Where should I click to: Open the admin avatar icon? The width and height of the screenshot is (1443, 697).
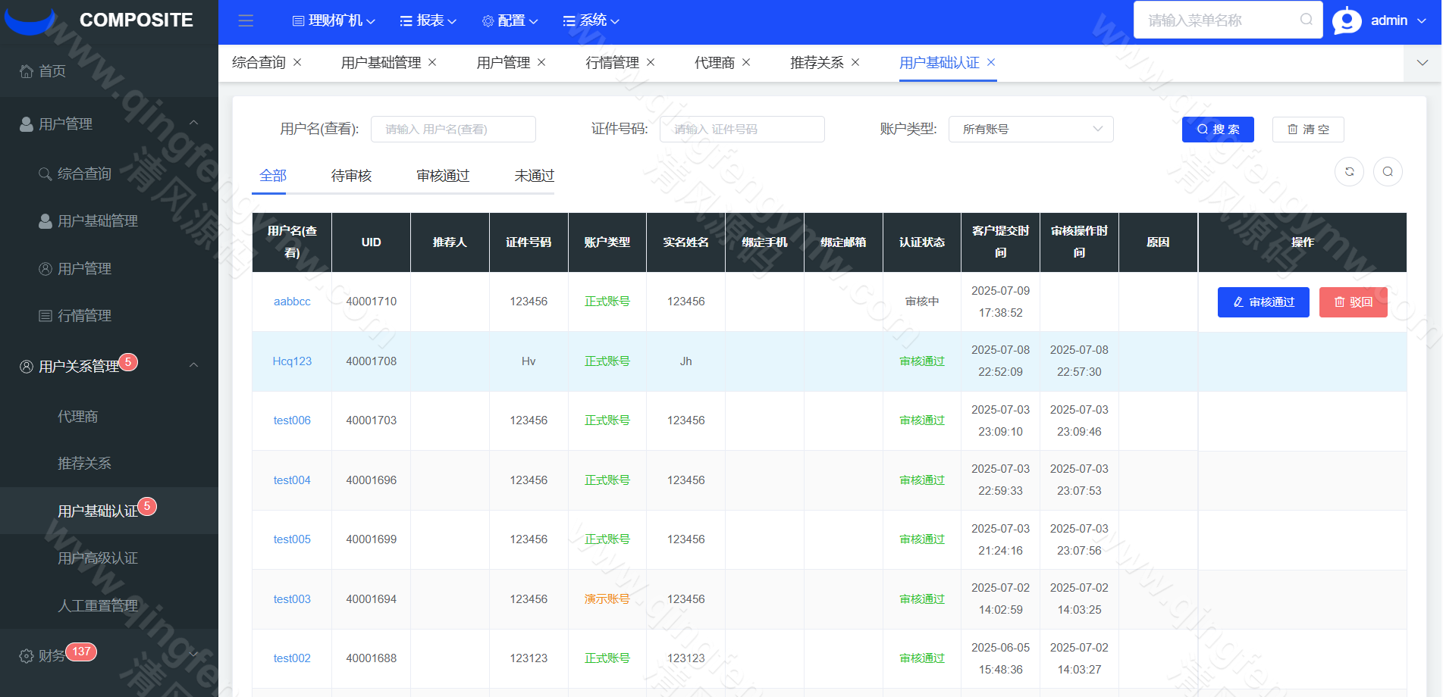(1347, 20)
